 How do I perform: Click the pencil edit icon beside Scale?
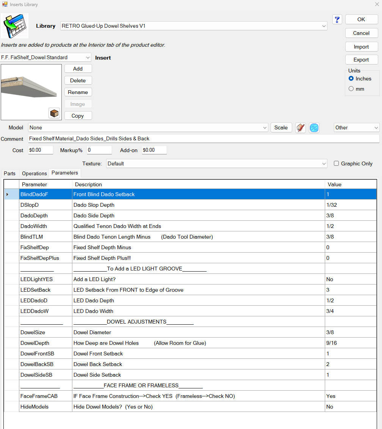[x=301, y=128]
